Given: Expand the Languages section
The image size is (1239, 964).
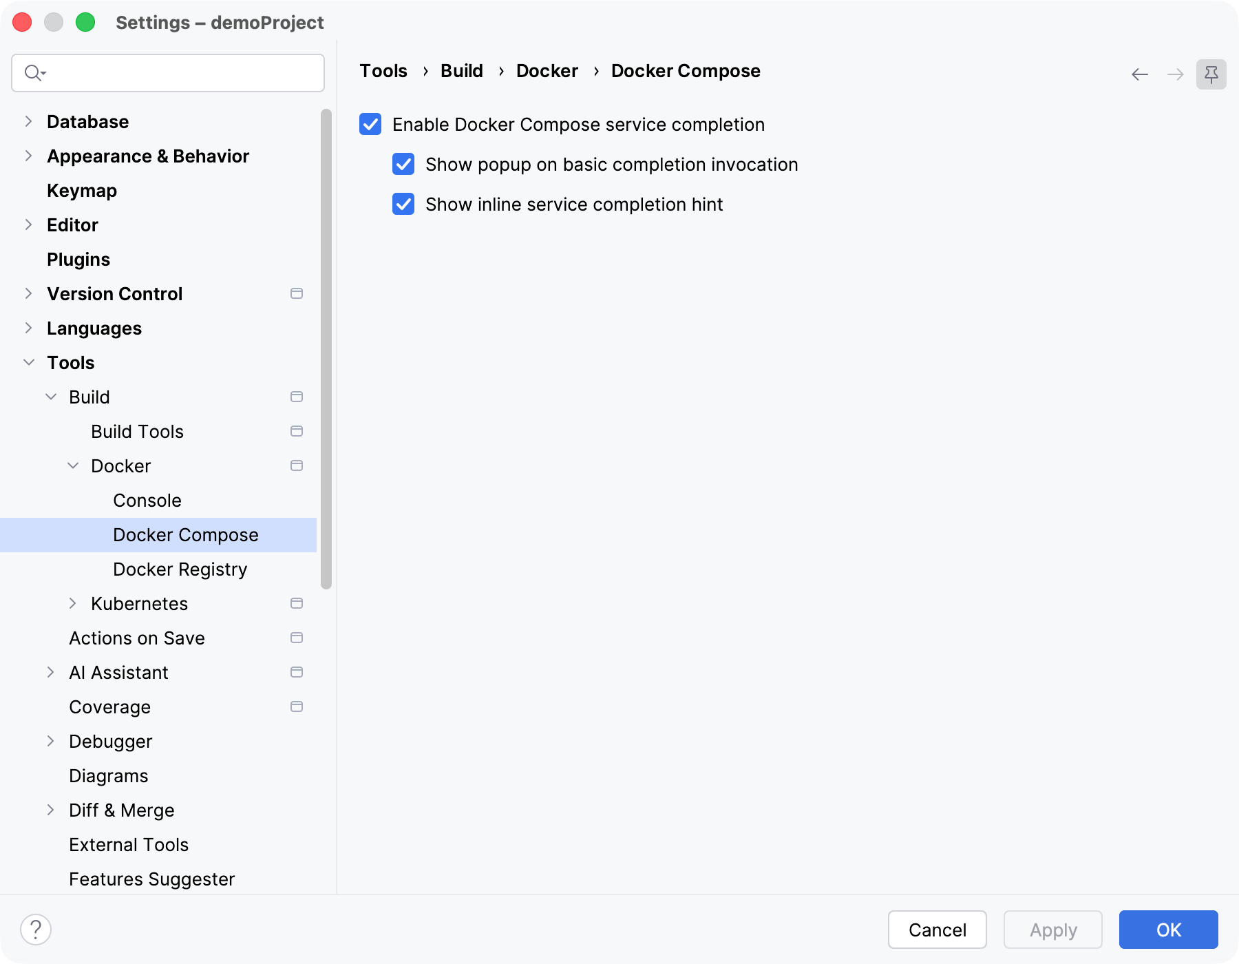Looking at the screenshot, I should 28,328.
